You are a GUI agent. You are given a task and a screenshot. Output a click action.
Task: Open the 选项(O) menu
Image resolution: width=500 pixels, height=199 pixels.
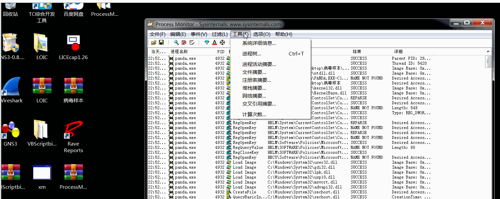click(x=262, y=34)
